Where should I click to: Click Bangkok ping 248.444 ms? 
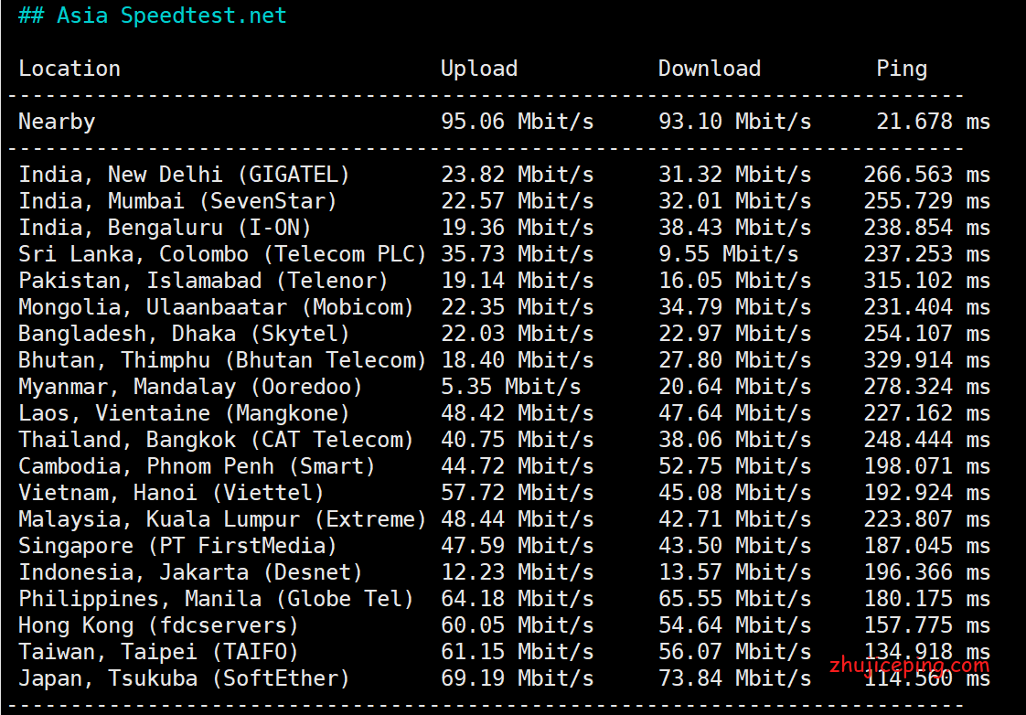pos(926,440)
